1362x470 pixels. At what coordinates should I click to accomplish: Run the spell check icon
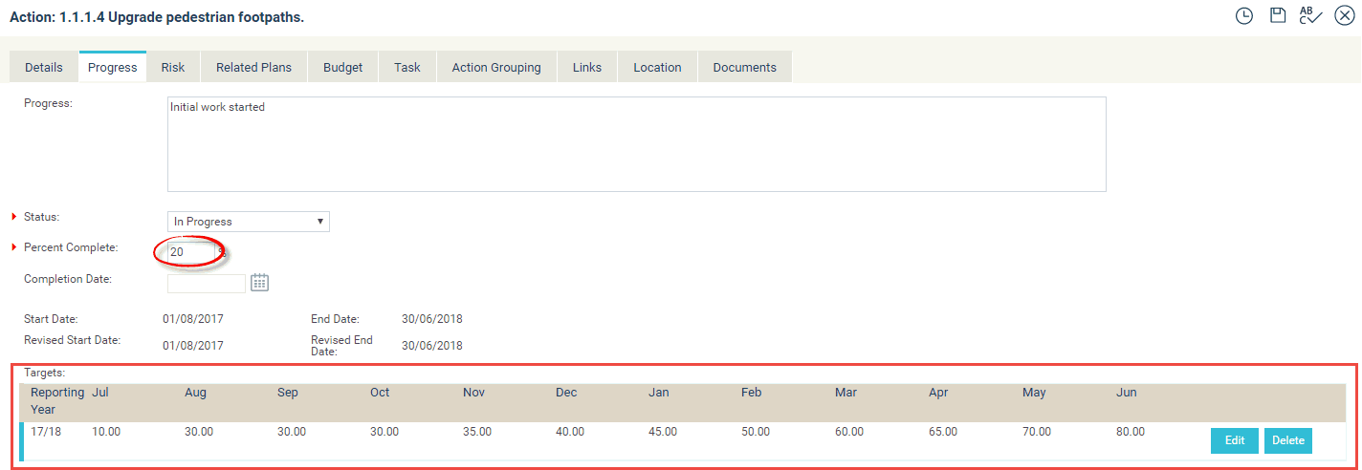tap(1310, 15)
